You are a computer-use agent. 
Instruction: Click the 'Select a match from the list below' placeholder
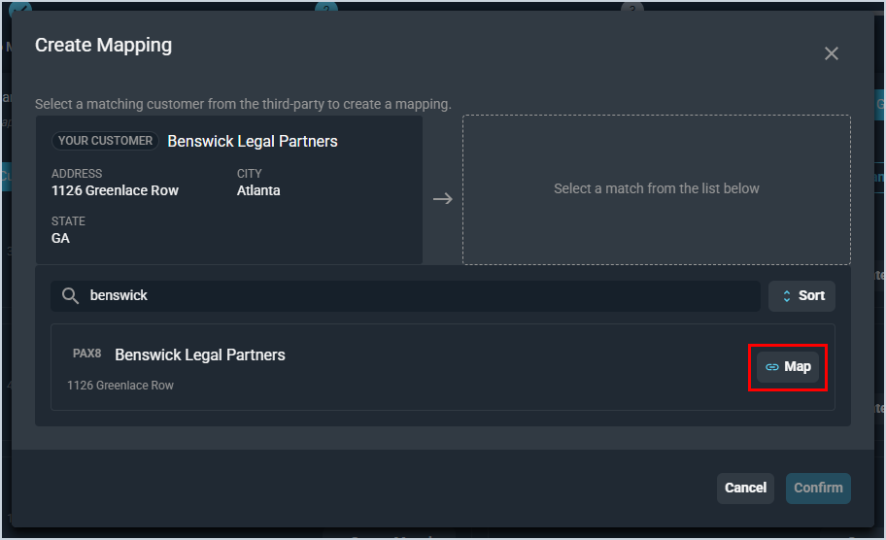click(656, 188)
